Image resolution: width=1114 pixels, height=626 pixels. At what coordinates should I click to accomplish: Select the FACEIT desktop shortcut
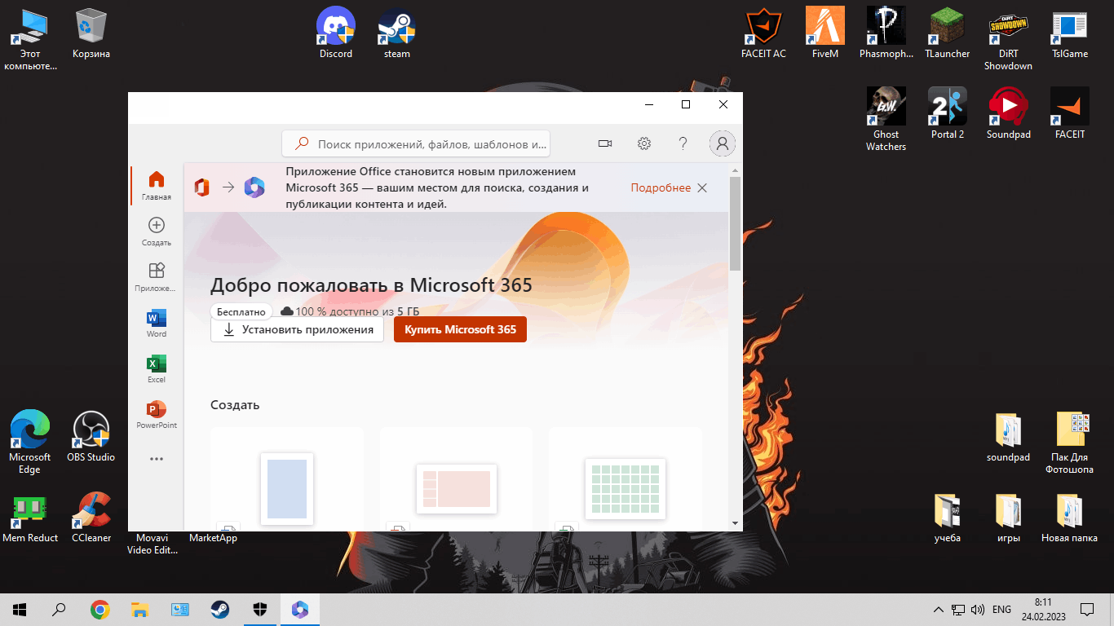click(x=1070, y=114)
